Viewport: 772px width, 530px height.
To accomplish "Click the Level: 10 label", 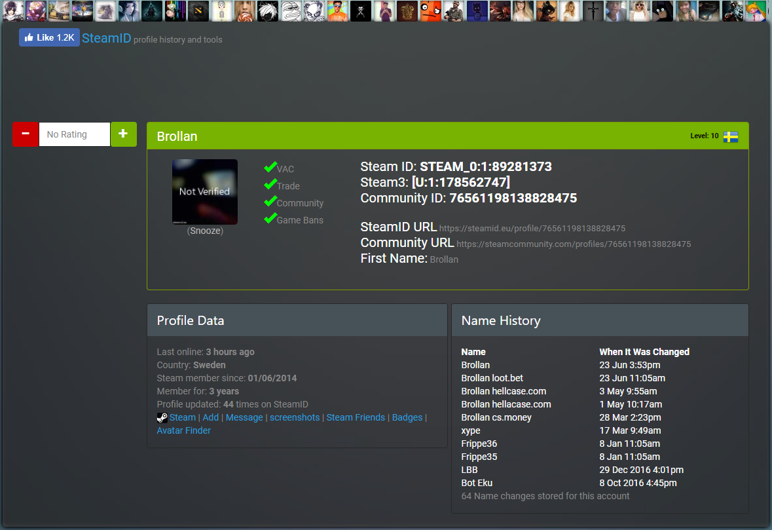I will click(704, 136).
